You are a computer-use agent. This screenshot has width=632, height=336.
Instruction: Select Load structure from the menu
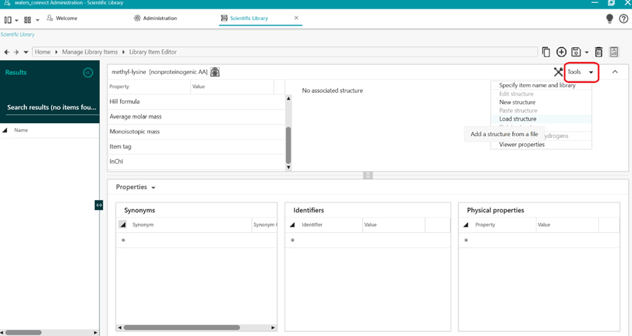(518, 119)
